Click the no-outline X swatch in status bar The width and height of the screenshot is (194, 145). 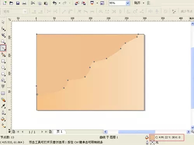click(x=152, y=142)
